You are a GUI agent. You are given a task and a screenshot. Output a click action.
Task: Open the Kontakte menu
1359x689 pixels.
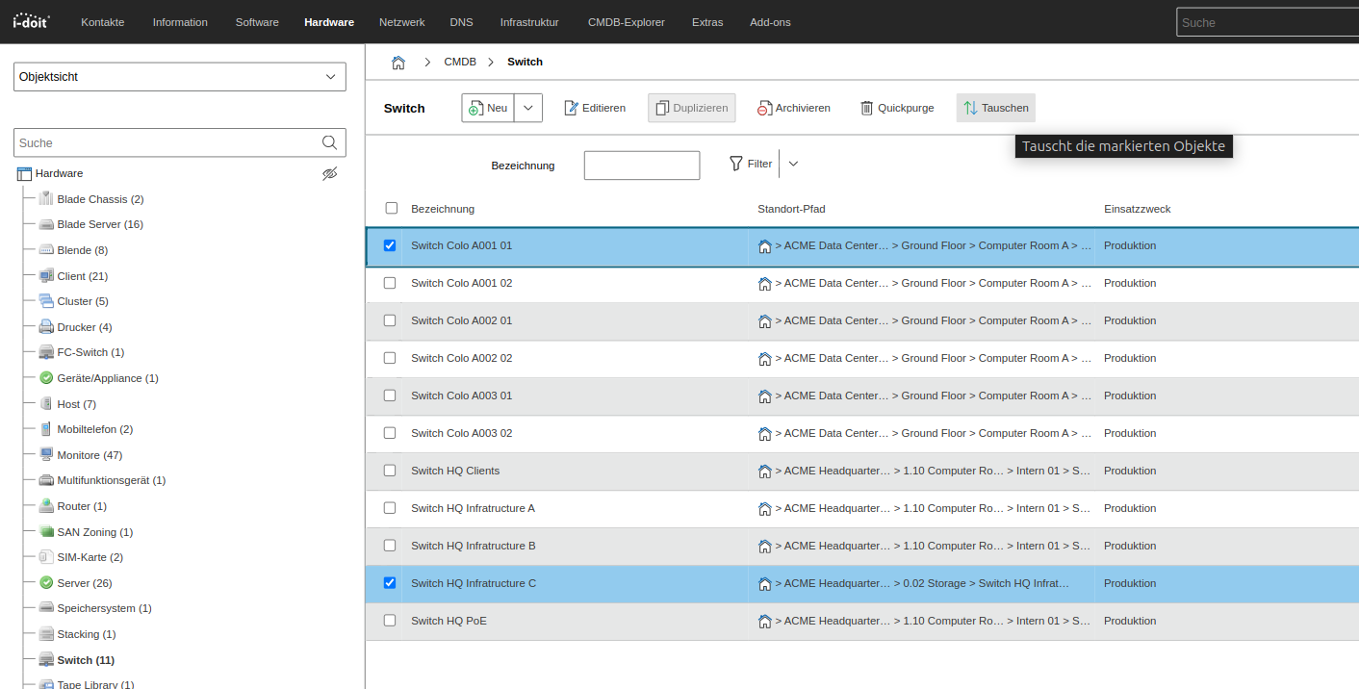103,22
